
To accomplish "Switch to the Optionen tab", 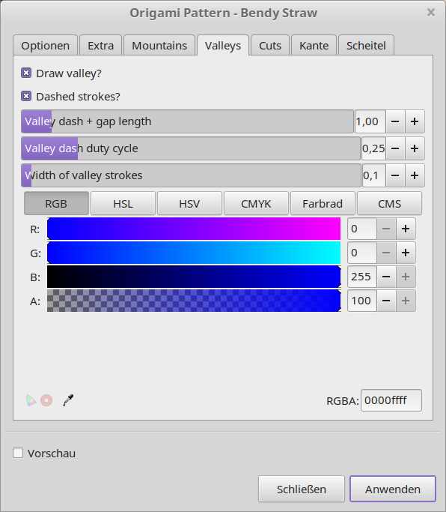I will click(46, 46).
